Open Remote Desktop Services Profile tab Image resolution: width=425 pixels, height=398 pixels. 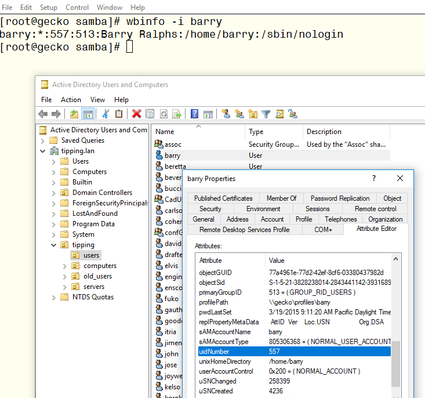[245, 230]
